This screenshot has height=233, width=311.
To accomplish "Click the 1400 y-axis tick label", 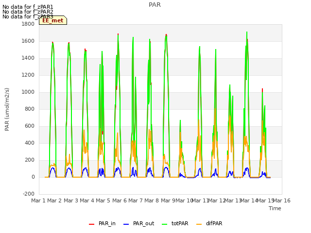I will tap(28, 58).
